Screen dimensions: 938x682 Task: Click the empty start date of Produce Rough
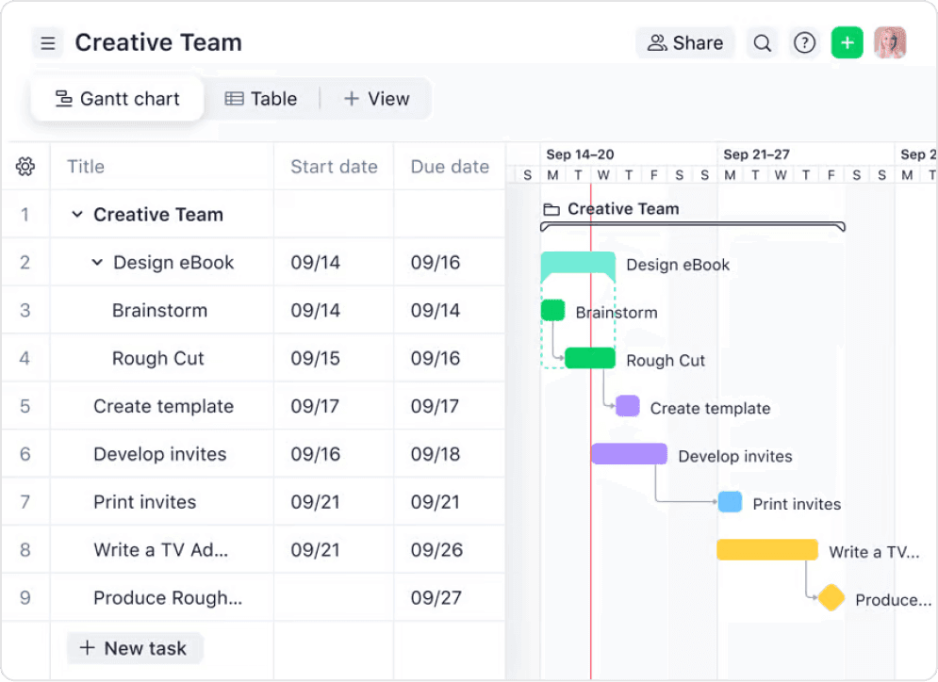(x=334, y=597)
